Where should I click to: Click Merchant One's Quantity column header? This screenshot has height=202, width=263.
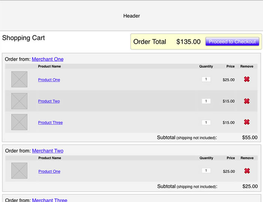point(206,66)
